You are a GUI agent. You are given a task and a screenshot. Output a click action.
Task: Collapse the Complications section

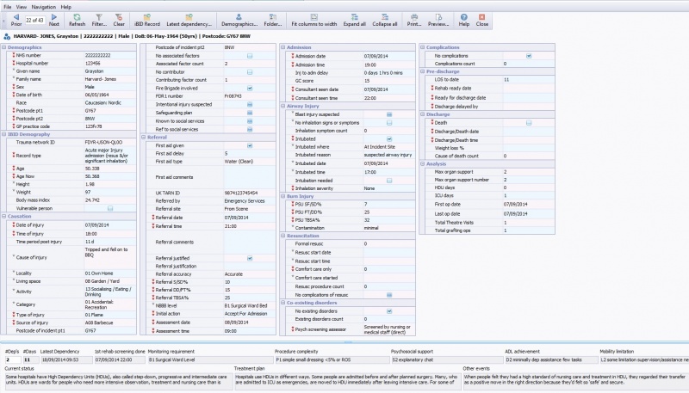[x=422, y=47]
